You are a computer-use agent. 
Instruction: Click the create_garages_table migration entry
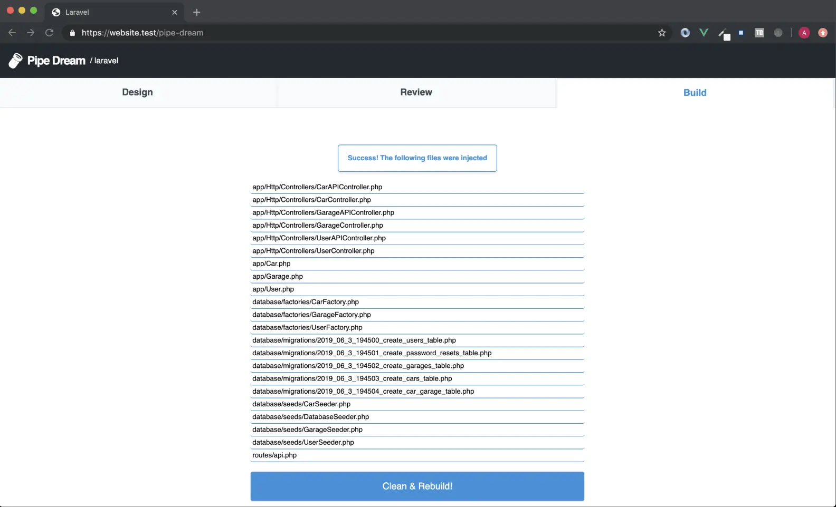[x=417, y=366]
